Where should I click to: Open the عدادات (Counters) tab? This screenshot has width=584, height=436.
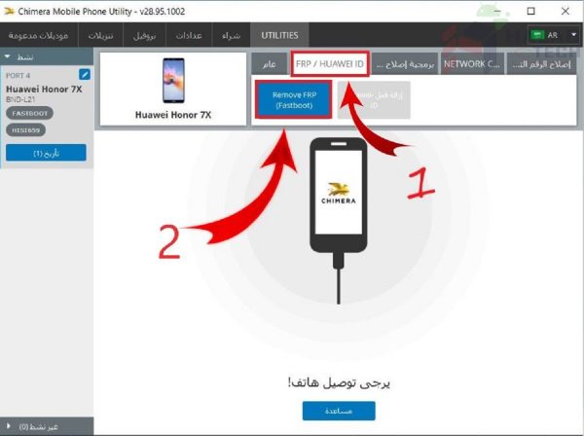[189, 35]
